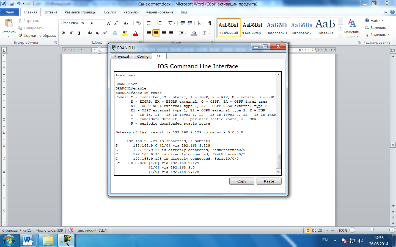
Task: Toggle underline formatting (Ч)
Action: point(79,33)
